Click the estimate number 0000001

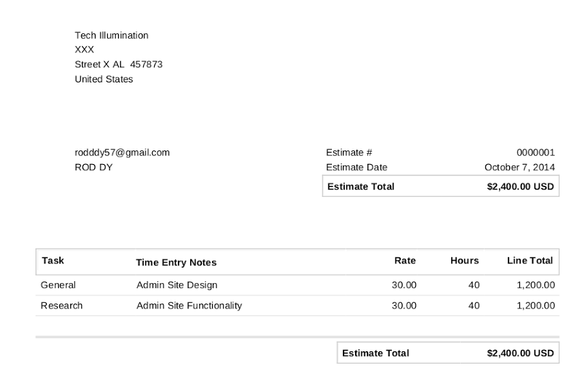pos(536,152)
